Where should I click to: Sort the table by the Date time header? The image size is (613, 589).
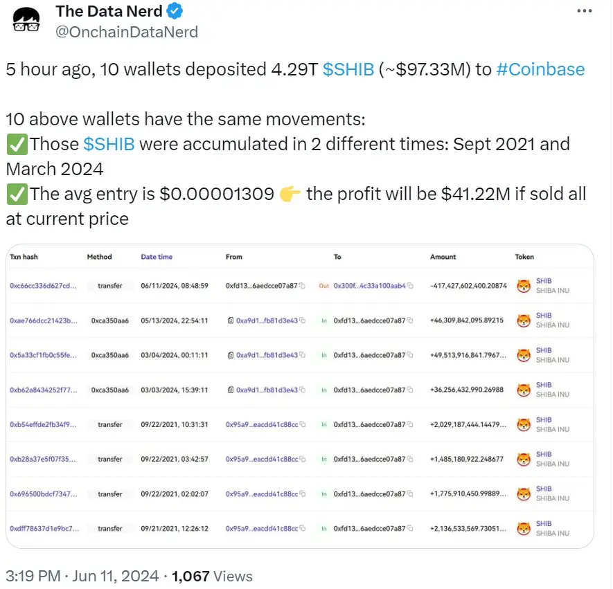point(157,257)
